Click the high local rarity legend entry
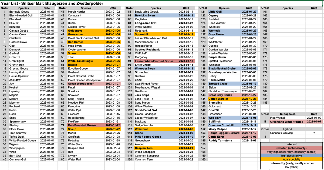324x170 pixels. coord(291,155)
